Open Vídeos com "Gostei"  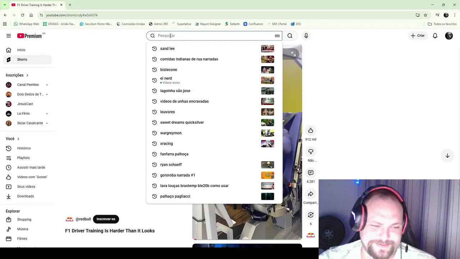click(27, 177)
